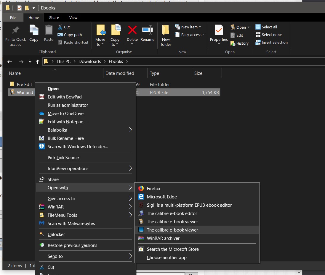Select Microsoft Edge in Open with list
Viewport: 325px width, 275px height.
[x=162, y=197]
